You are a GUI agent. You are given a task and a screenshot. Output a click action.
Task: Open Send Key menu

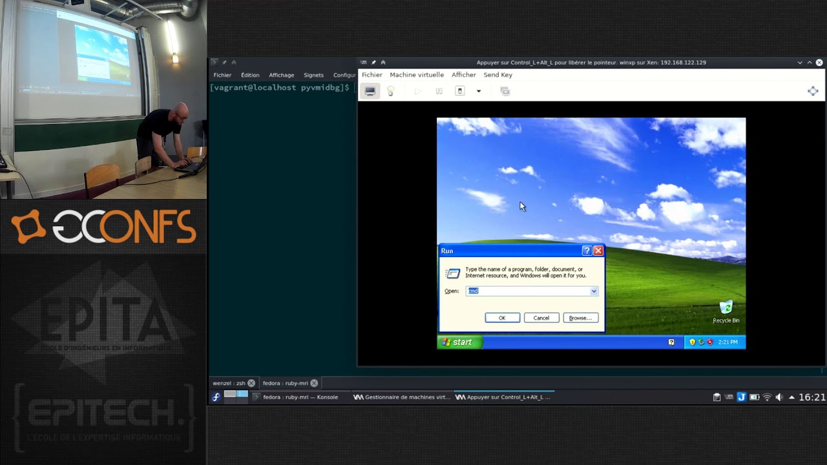pyautogui.click(x=497, y=75)
